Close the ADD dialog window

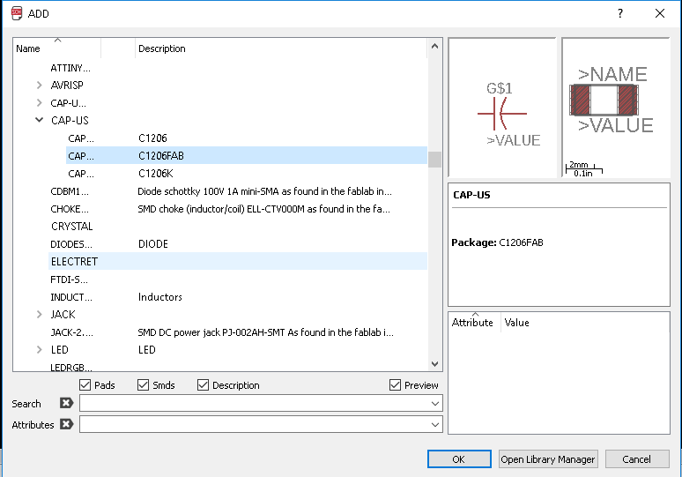pyautogui.click(x=660, y=13)
